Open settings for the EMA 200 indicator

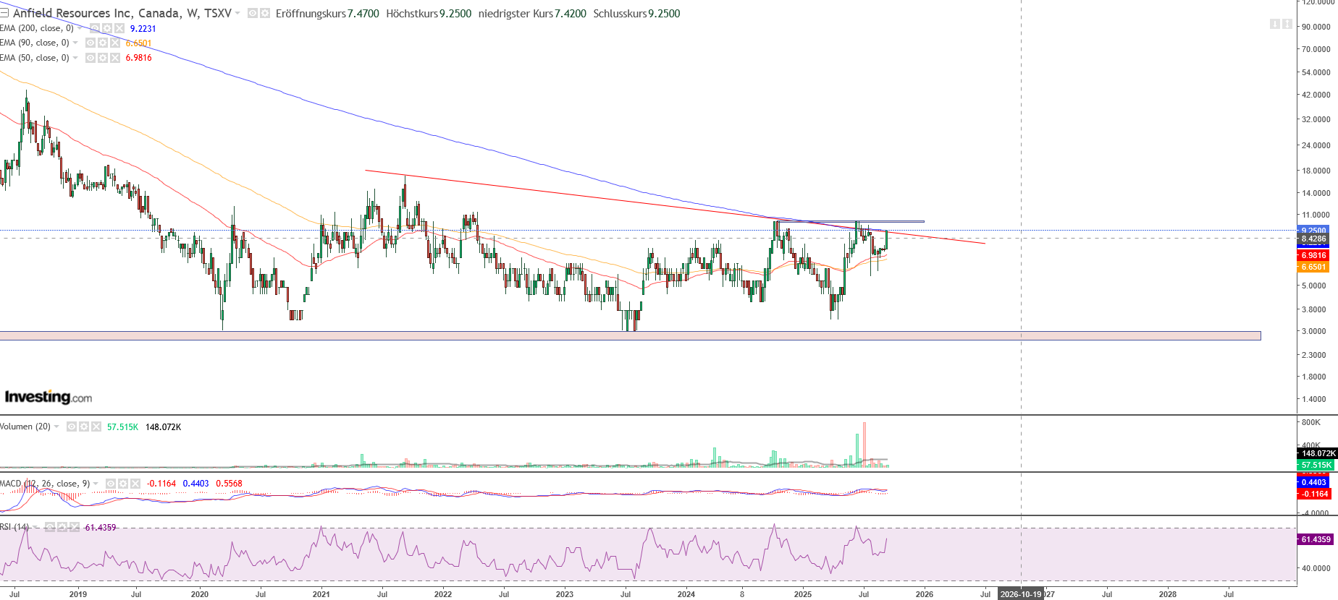(107, 28)
